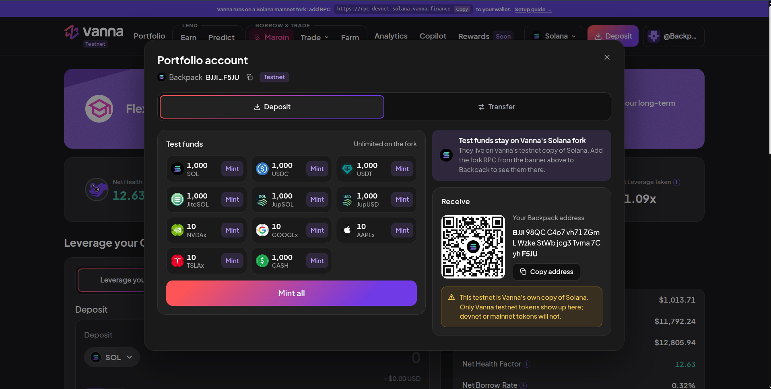Viewport: 771px width, 389px height.
Task: Click the Deposit button in top navigation
Action: click(x=613, y=36)
